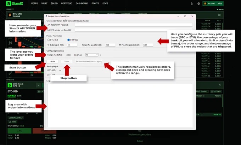241x145 pixels.
Task: Click the 93,077.08 price in the order book
Action: pyautogui.click(x=206, y=64)
